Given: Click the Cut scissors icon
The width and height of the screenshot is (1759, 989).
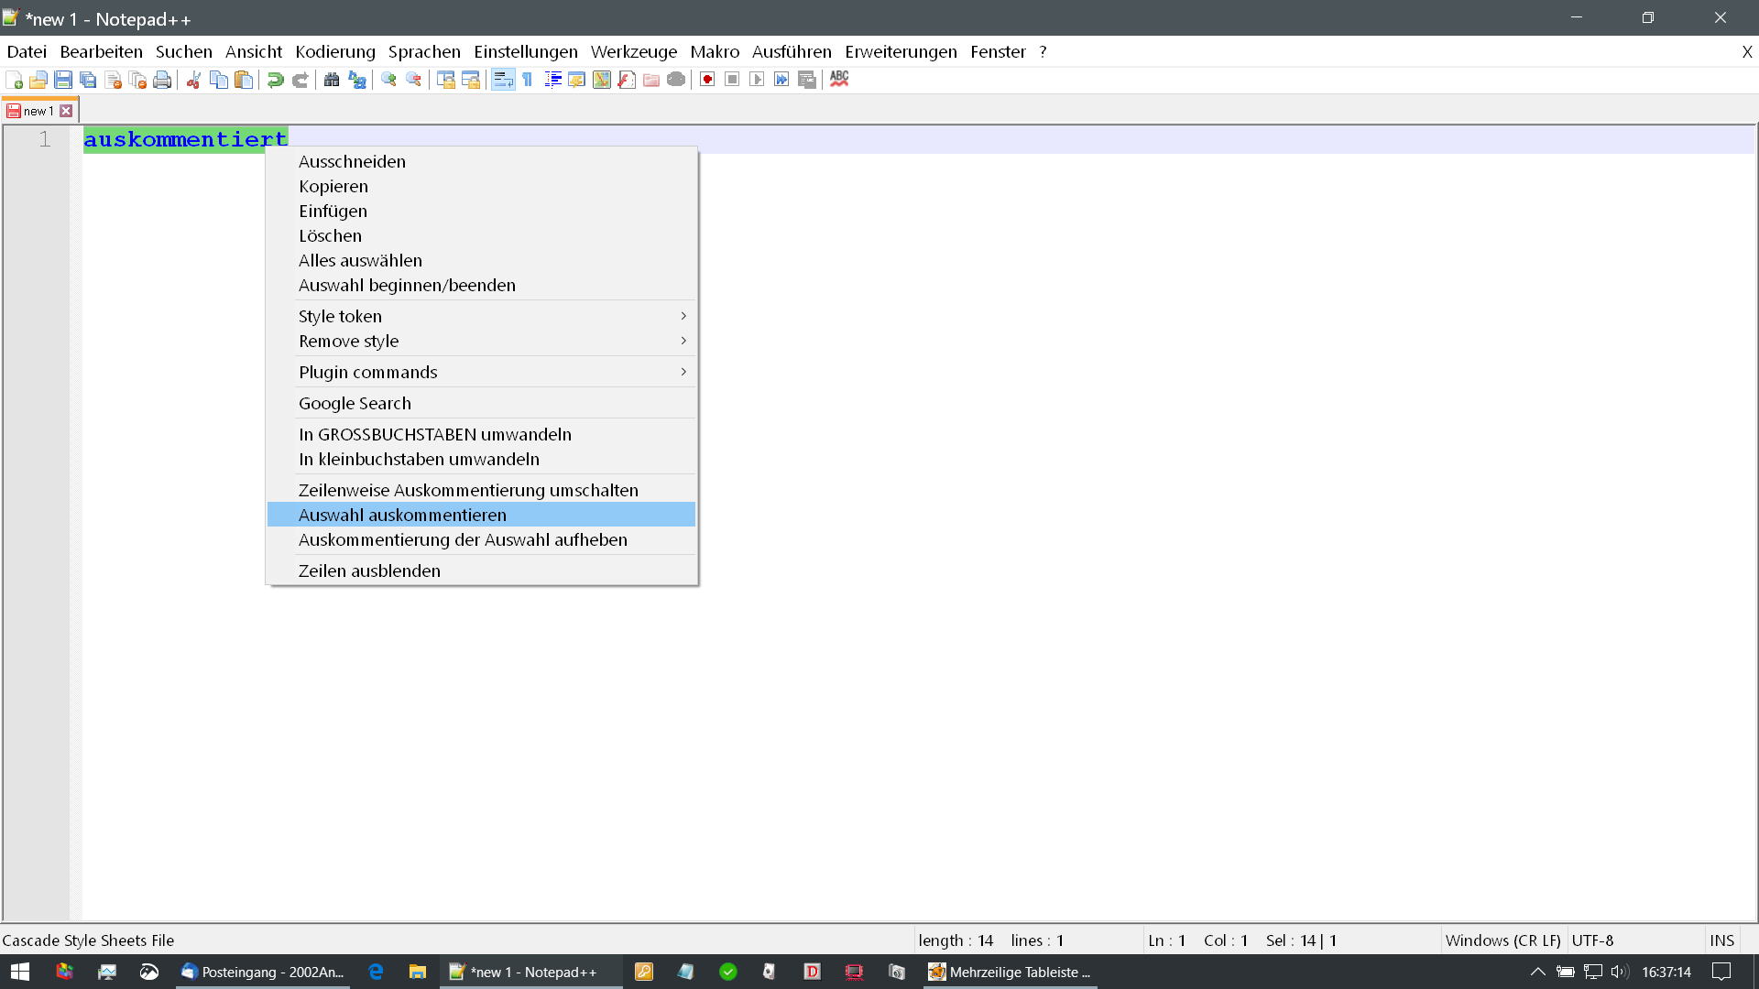Looking at the screenshot, I should click(193, 80).
